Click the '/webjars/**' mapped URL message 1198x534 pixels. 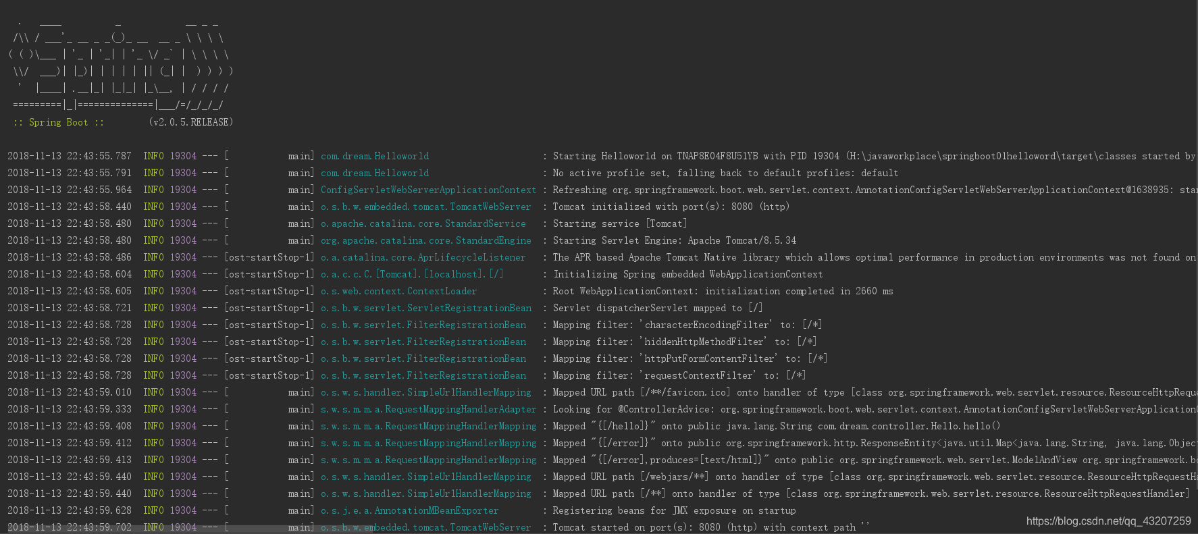(875, 477)
